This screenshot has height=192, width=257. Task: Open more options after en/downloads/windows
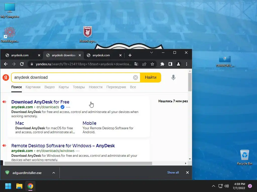pos(78,151)
